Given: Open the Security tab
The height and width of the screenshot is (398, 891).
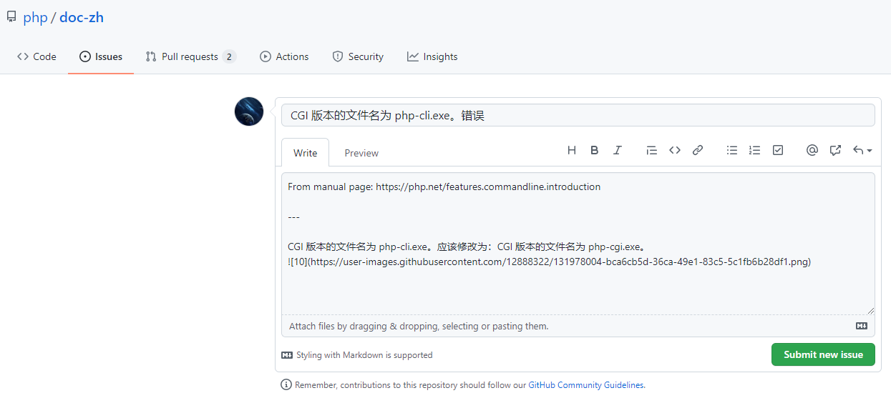Looking at the screenshot, I should (358, 56).
